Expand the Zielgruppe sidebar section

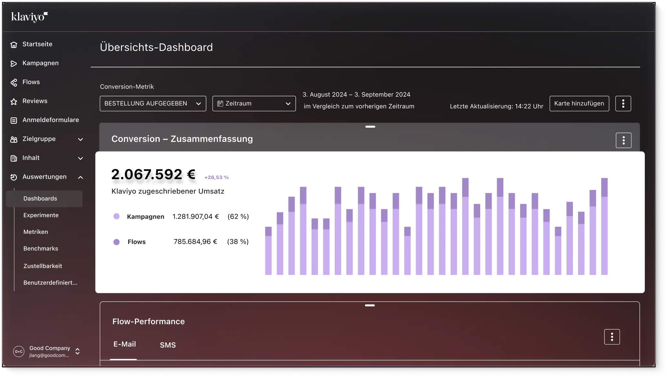tap(80, 139)
